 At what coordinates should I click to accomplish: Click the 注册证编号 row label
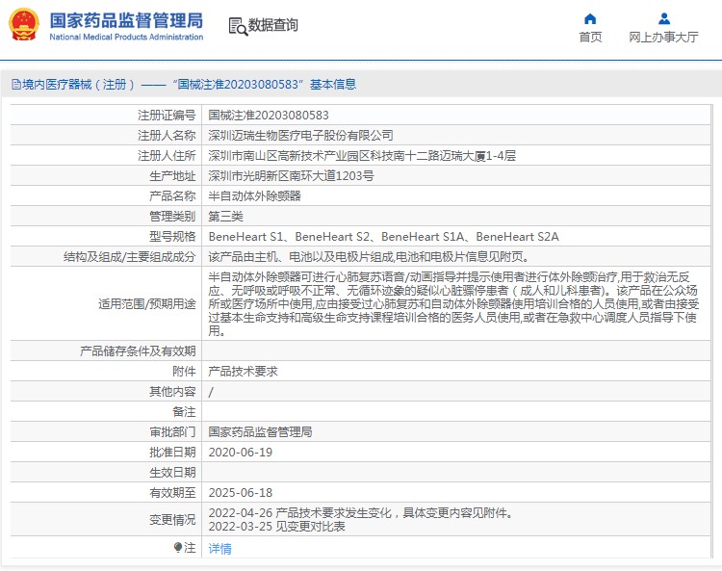point(167,116)
